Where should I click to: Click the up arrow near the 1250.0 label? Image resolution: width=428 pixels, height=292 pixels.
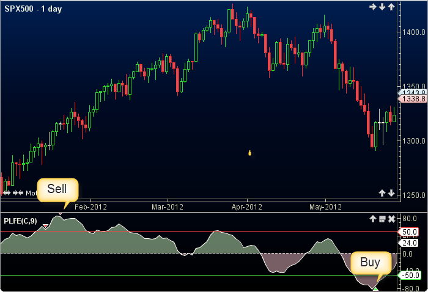pos(382,193)
